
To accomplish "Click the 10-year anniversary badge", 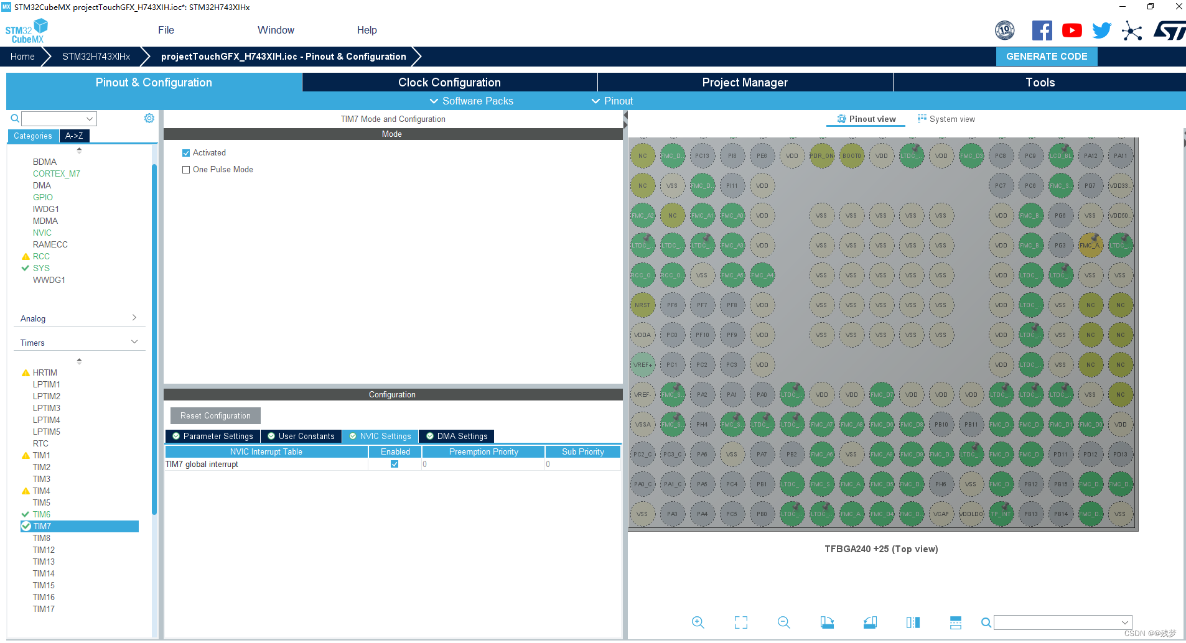I will point(1005,30).
